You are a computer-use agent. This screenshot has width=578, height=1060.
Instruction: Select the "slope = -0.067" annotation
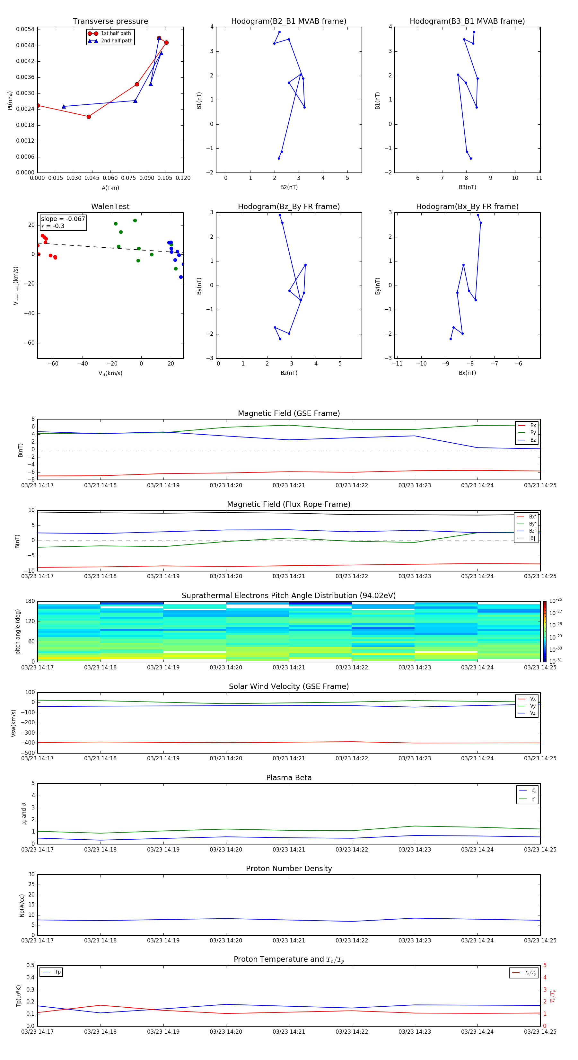click(63, 219)
